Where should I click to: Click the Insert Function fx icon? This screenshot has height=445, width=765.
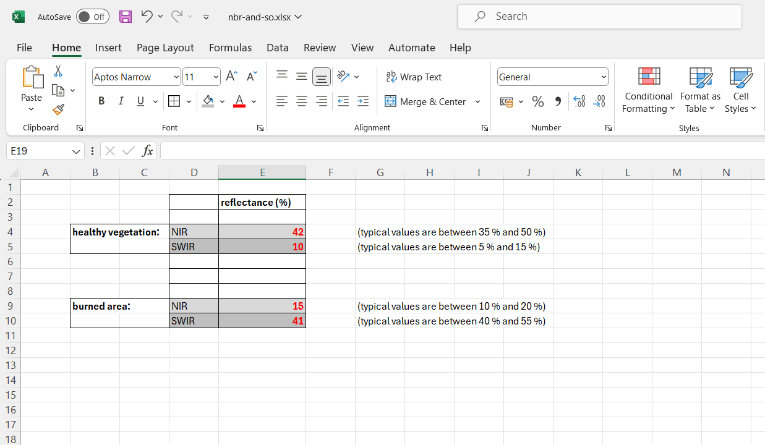point(147,151)
